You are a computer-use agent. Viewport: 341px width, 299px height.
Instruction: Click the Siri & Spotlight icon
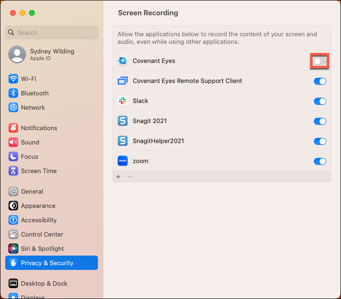pyautogui.click(x=13, y=248)
